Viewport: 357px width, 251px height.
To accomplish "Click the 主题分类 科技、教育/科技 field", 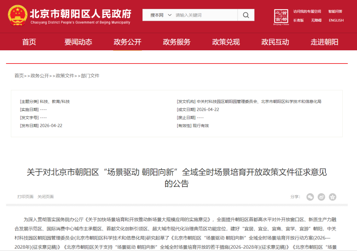I will click(x=45, y=102).
